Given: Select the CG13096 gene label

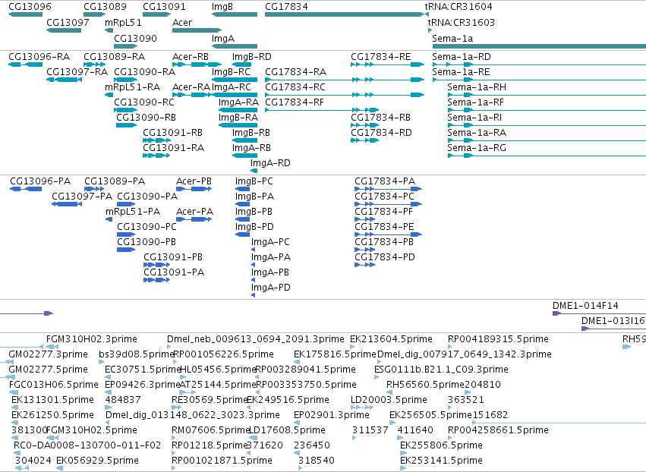Looking at the screenshot, I should tap(30, 7).
